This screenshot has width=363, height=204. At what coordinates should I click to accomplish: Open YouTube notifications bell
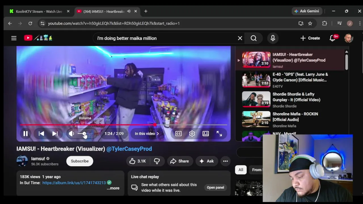click(333, 38)
